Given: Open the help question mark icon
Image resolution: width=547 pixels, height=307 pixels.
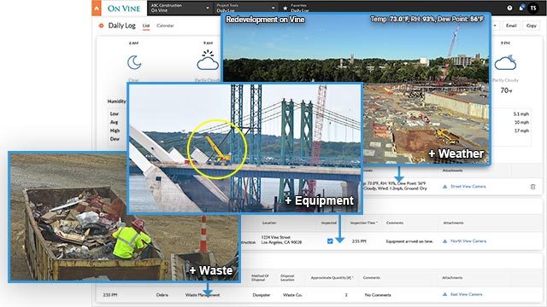Looking at the screenshot, I should 509,8.
